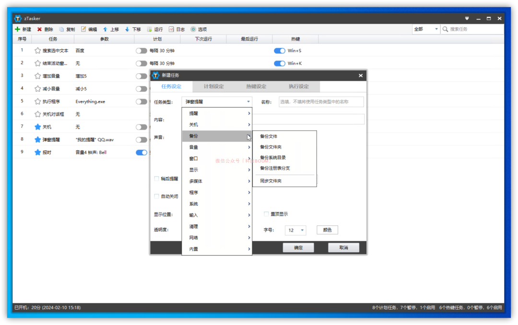The image size is (518, 325).
Task: Click the 颜色 color picker button
Action: point(327,230)
